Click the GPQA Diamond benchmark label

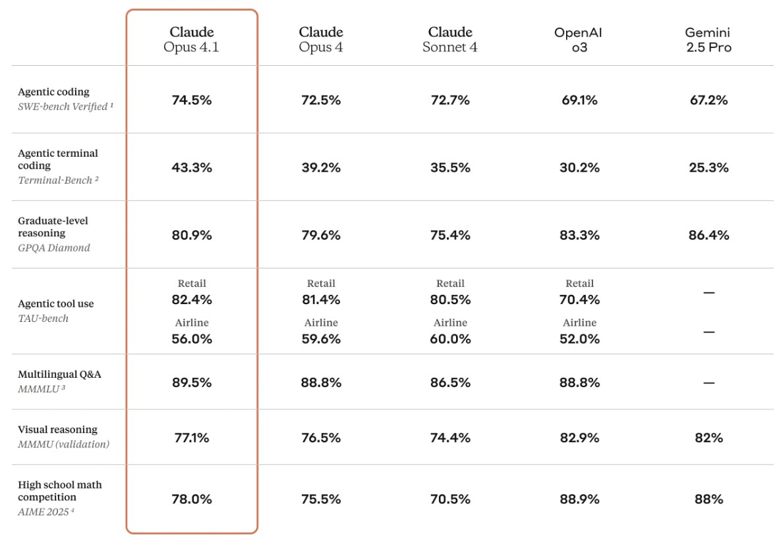click(54, 247)
